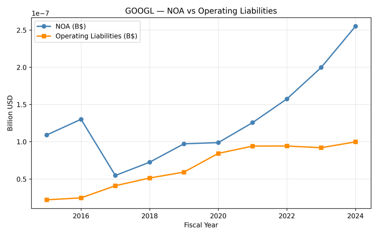
Task: Click the blue NOA line between 2022 and 2023
Action: 304,83
